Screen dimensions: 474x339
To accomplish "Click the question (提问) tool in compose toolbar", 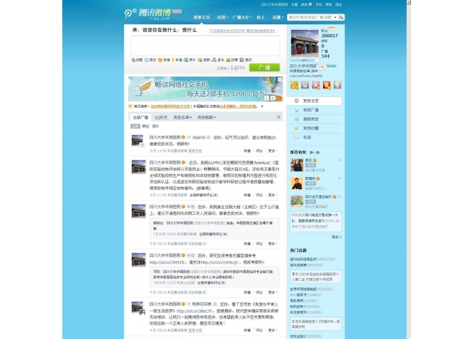I will tap(245, 60).
